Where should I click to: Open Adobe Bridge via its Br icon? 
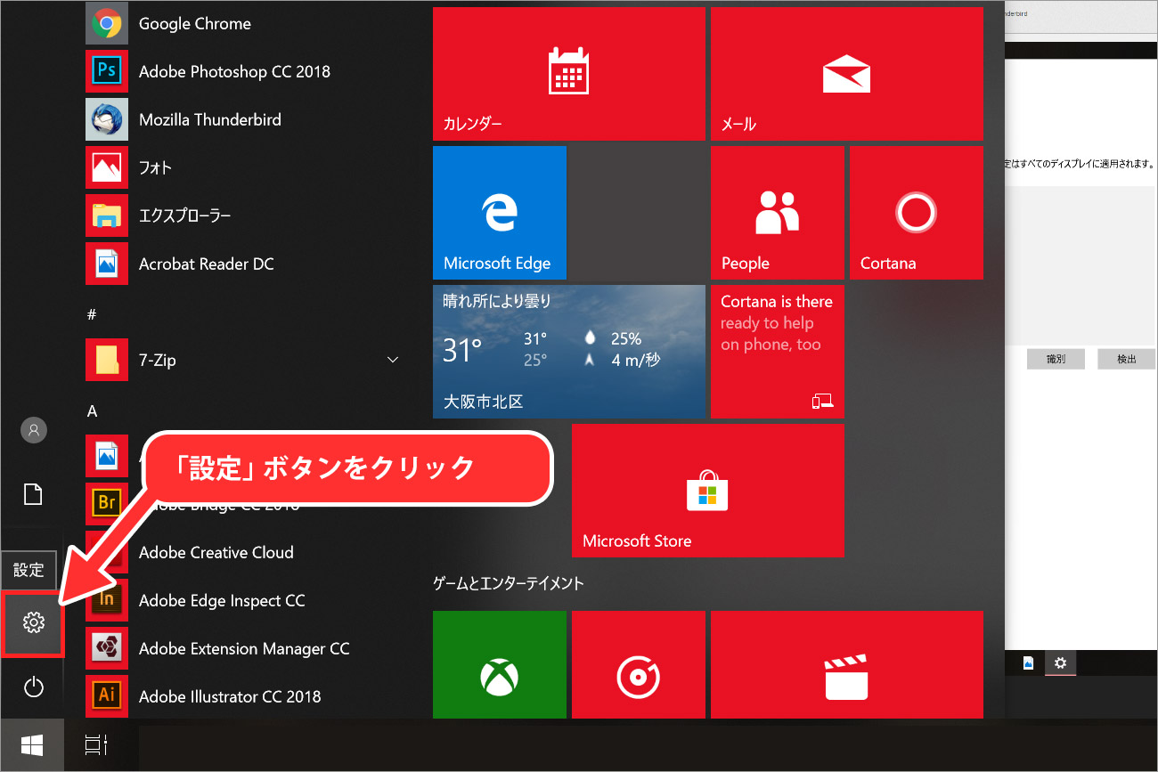tap(107, 503)
